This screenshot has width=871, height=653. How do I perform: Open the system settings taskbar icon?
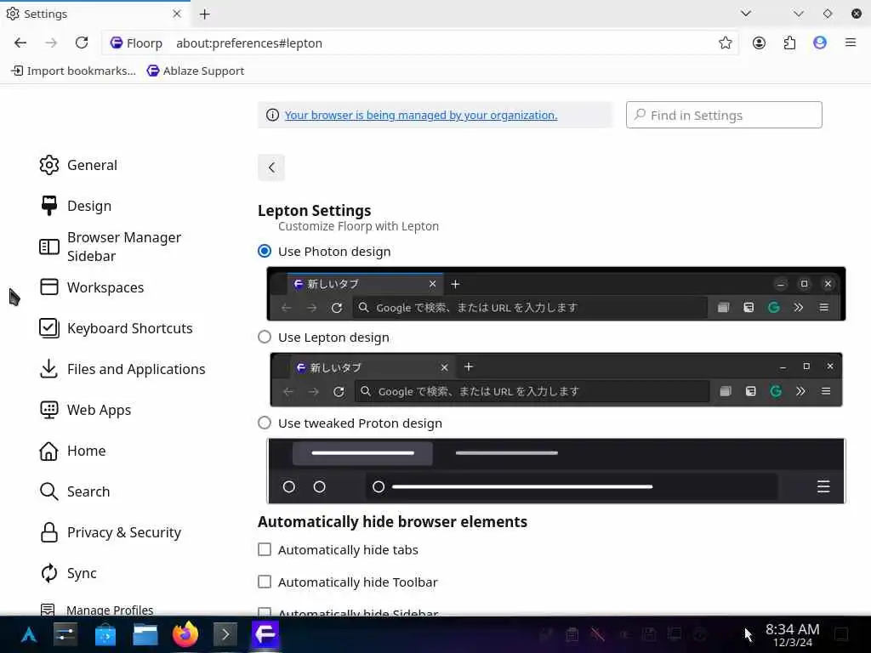pyautogui.click(x=65, y=634)
